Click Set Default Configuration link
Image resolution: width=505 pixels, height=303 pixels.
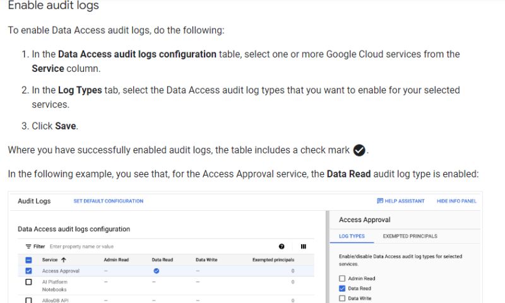coord(108,201)
